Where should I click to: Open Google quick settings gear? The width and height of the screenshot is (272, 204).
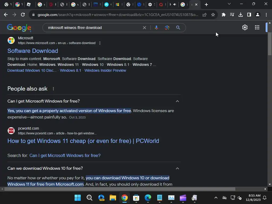(245, 27)
